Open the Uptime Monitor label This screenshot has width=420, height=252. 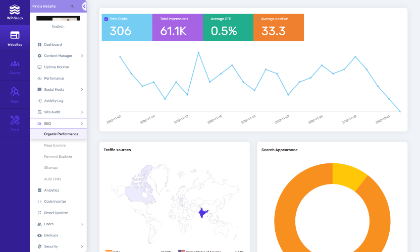click(x=57, y=67)
